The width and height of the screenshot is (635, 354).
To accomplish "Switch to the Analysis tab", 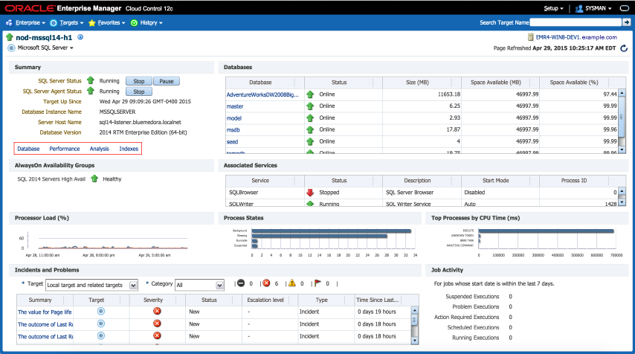I will (x=99, y=149).
